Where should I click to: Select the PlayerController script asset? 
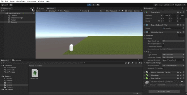click(x=35, y=74)
